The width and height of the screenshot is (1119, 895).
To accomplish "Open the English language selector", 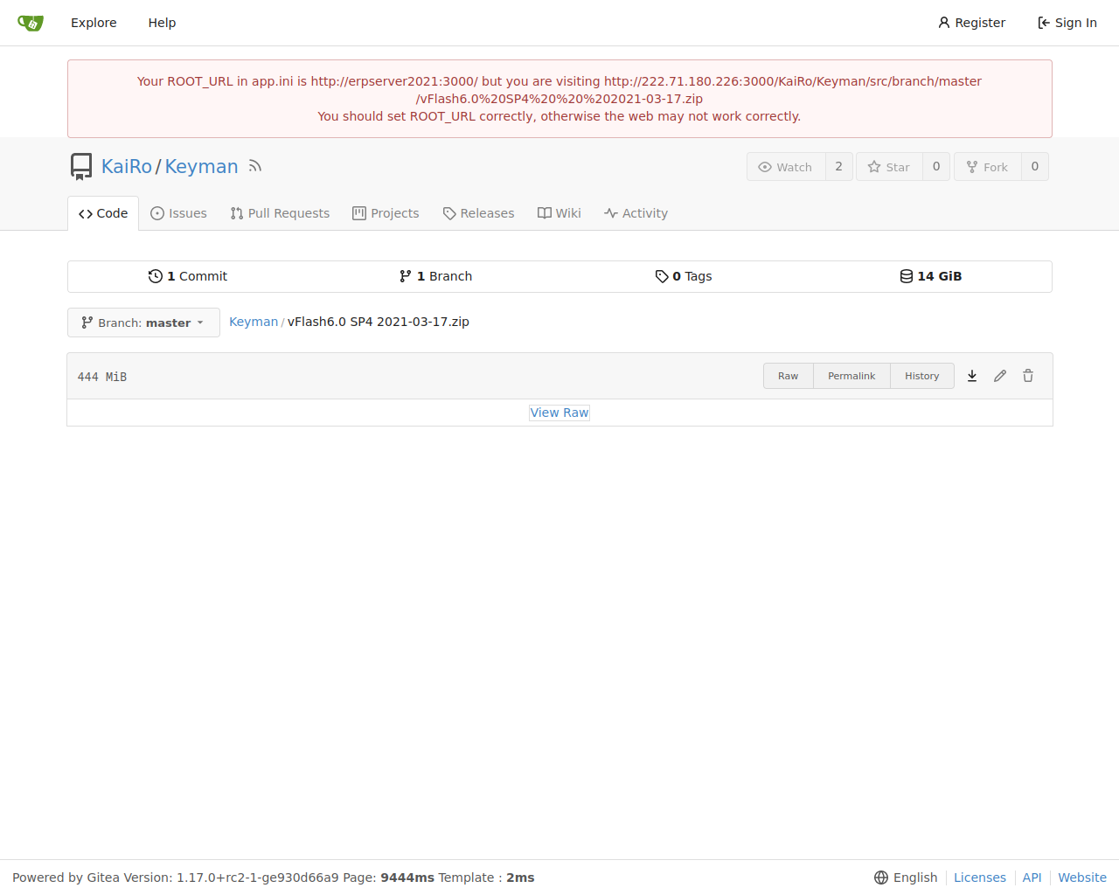I will (906, 878).
